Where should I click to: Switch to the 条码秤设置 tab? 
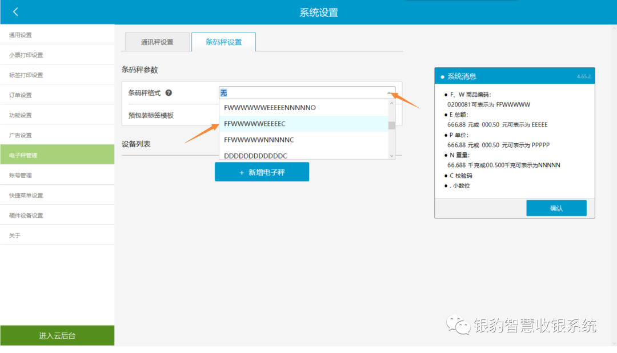pyautogui.click(x=223, y=42)
